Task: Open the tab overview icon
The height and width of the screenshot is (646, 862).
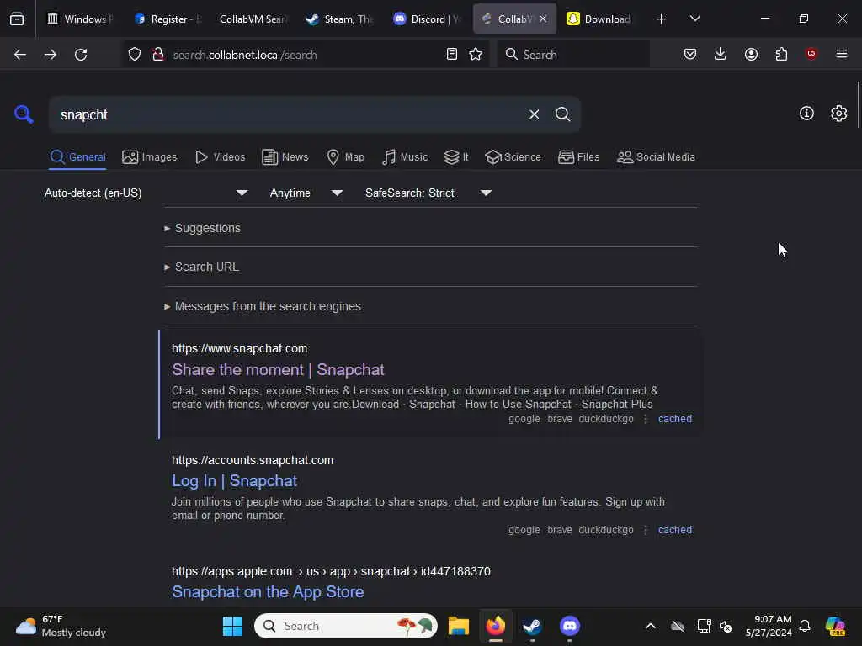Action: click(x=17, y=19)
